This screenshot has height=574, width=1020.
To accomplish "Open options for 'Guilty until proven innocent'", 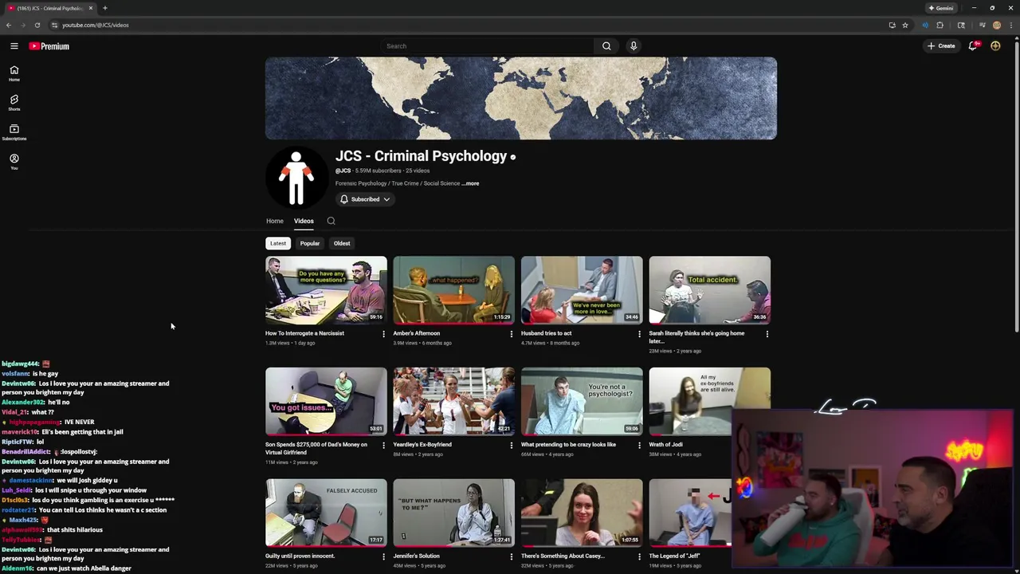I will click(x=383, y=556).
